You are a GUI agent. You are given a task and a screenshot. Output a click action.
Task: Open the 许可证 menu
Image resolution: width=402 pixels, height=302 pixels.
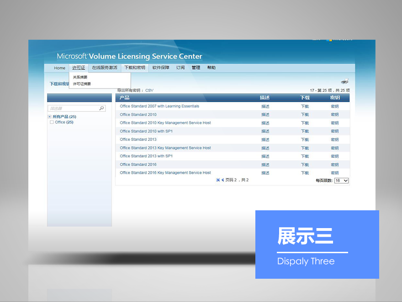pos(79,68)
